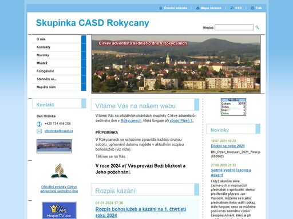Click the search magnifier icon
This screenshot has height=219, width=293.
(257, 27)
